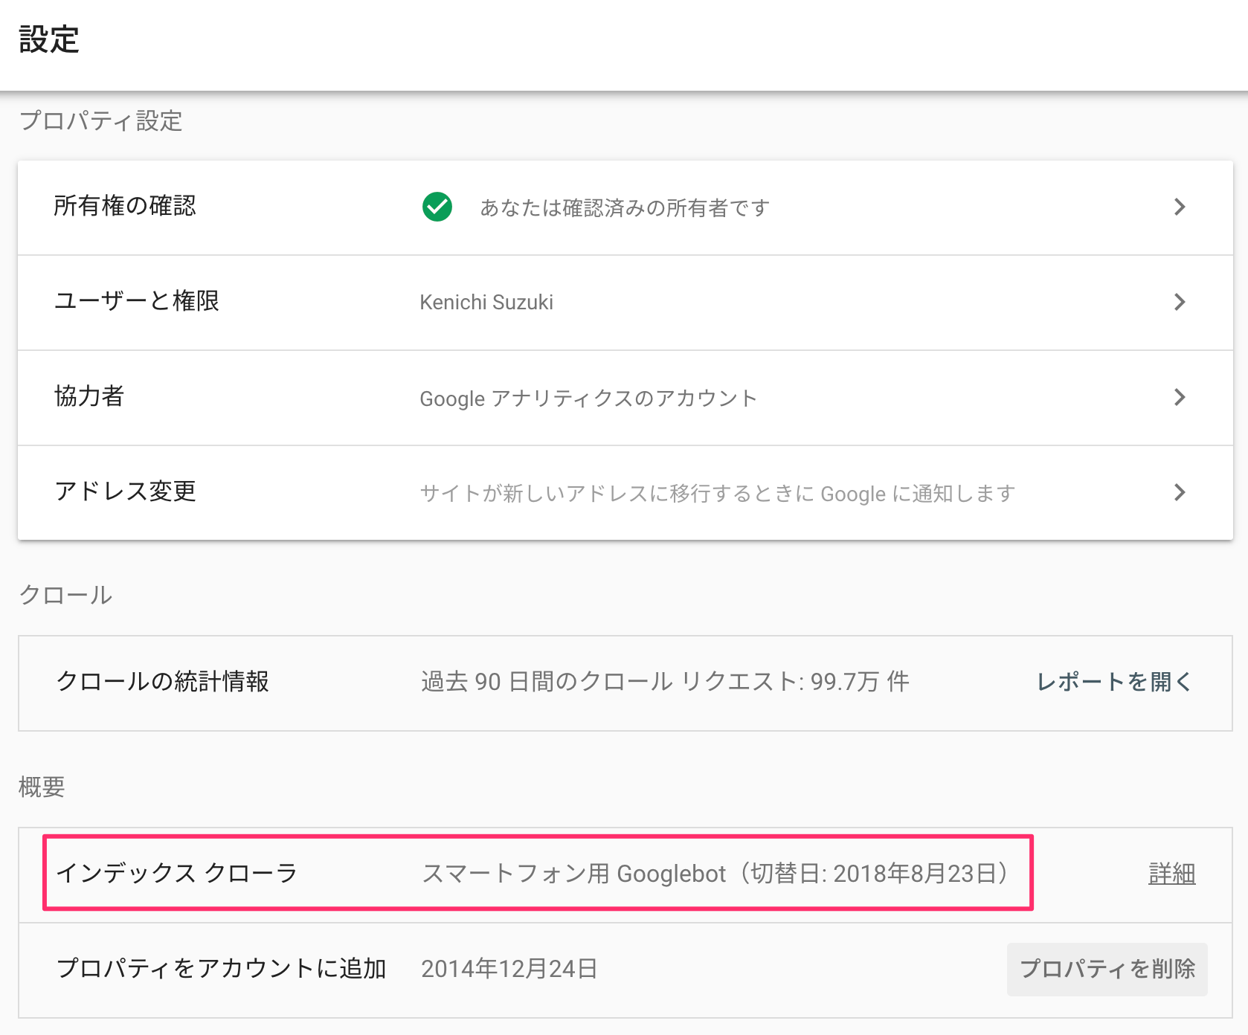
Task: Expand the 所有権の確認 row chevron
Action: [x=1180, y=207]
